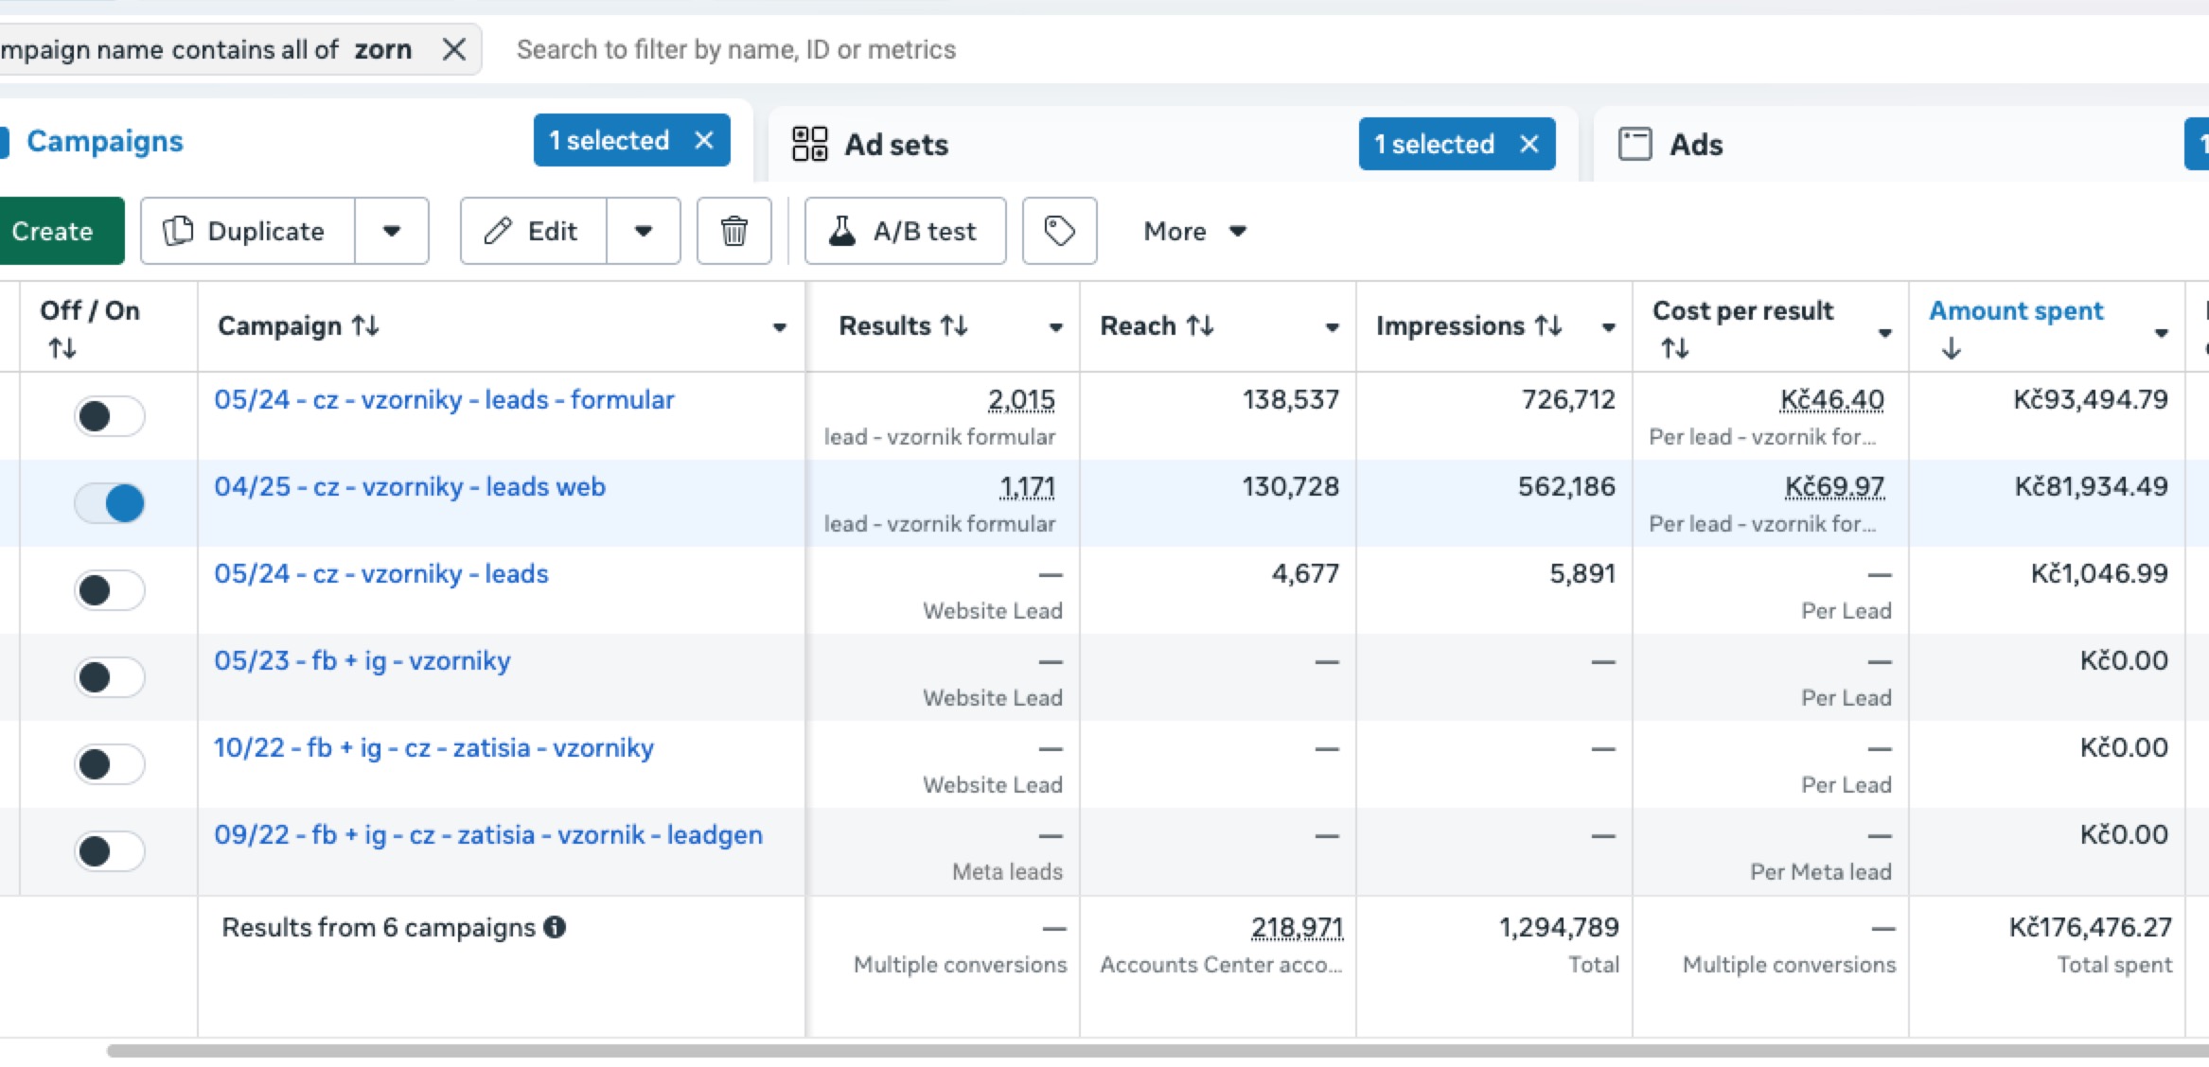Image resolution: width=2209 pixels, height=1067 pixels.
Task: Switch to the Ad sets tab
Action: click(x=895, y=145)
